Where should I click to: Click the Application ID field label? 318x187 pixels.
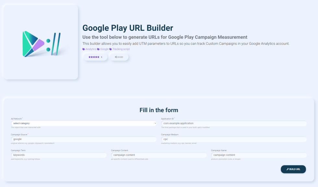point(167,119)
